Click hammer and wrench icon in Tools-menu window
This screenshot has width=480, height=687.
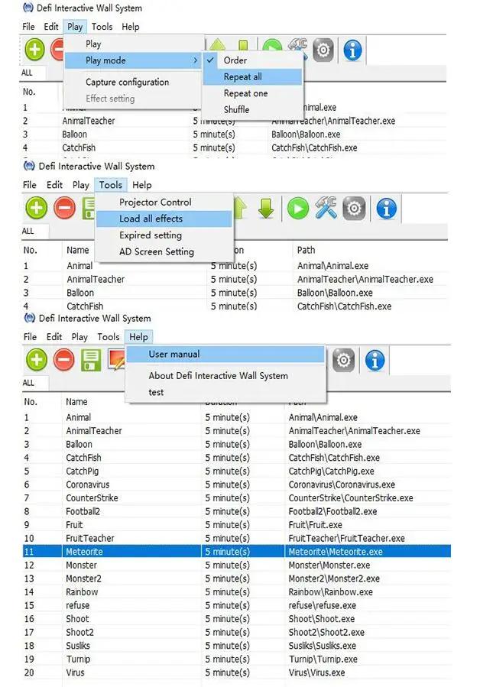[x=326, y=208]
